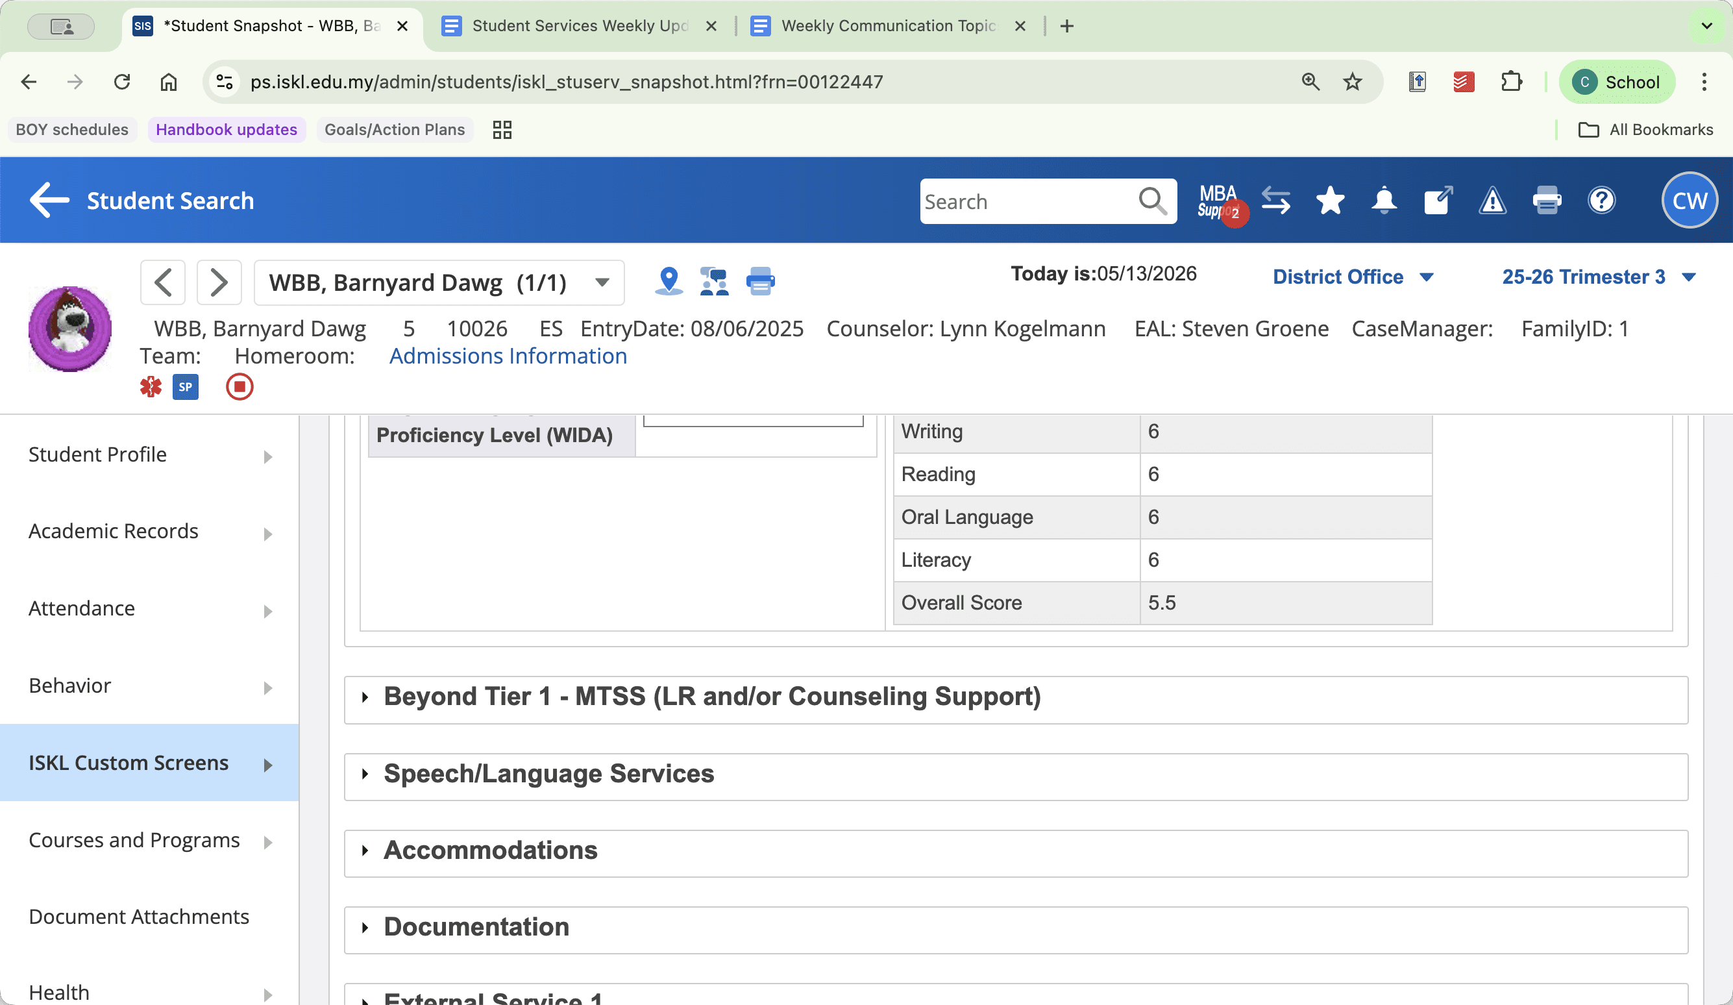Screen dimensions: 1733x1005
Task: Close the Student Snapshot browser tab
Action: coord(403,26)
